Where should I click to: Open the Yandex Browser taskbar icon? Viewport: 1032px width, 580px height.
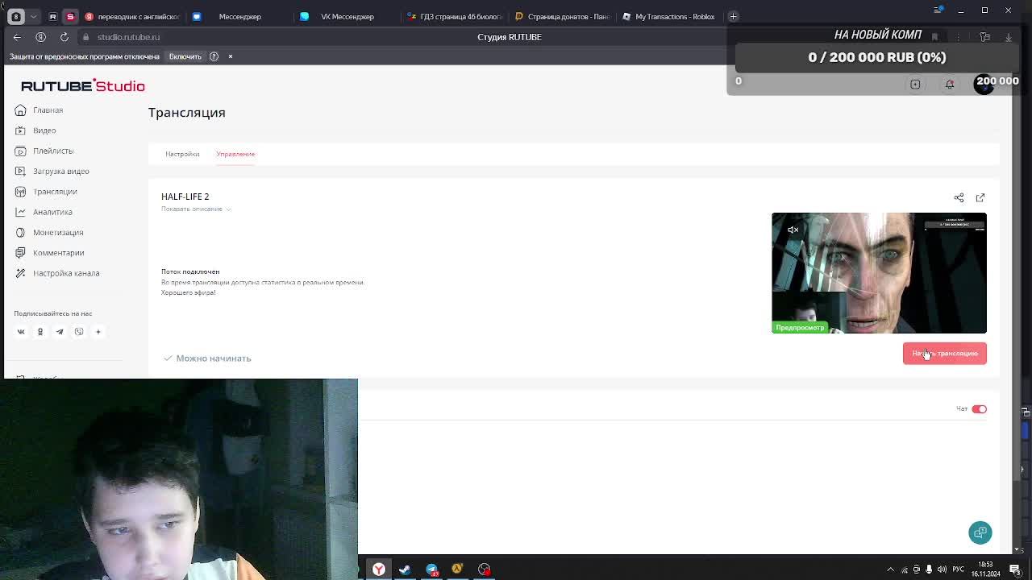click(x=378, y=570)
